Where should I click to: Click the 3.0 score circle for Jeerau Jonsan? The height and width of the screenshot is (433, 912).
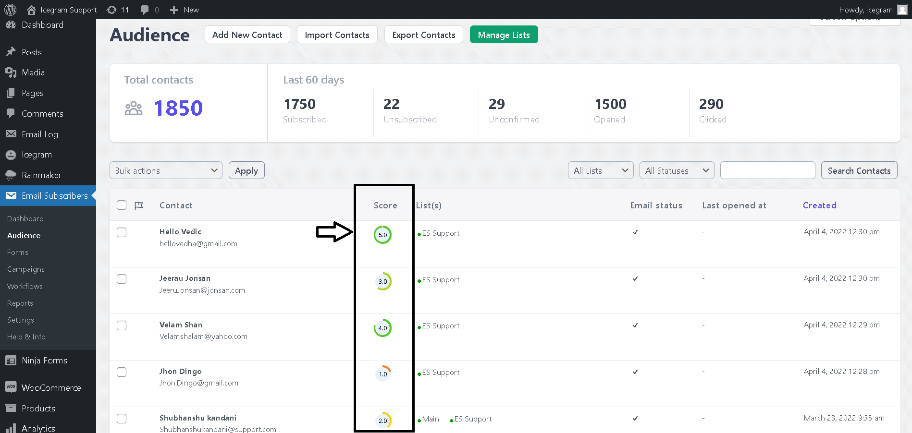click(x=382, y=281)
